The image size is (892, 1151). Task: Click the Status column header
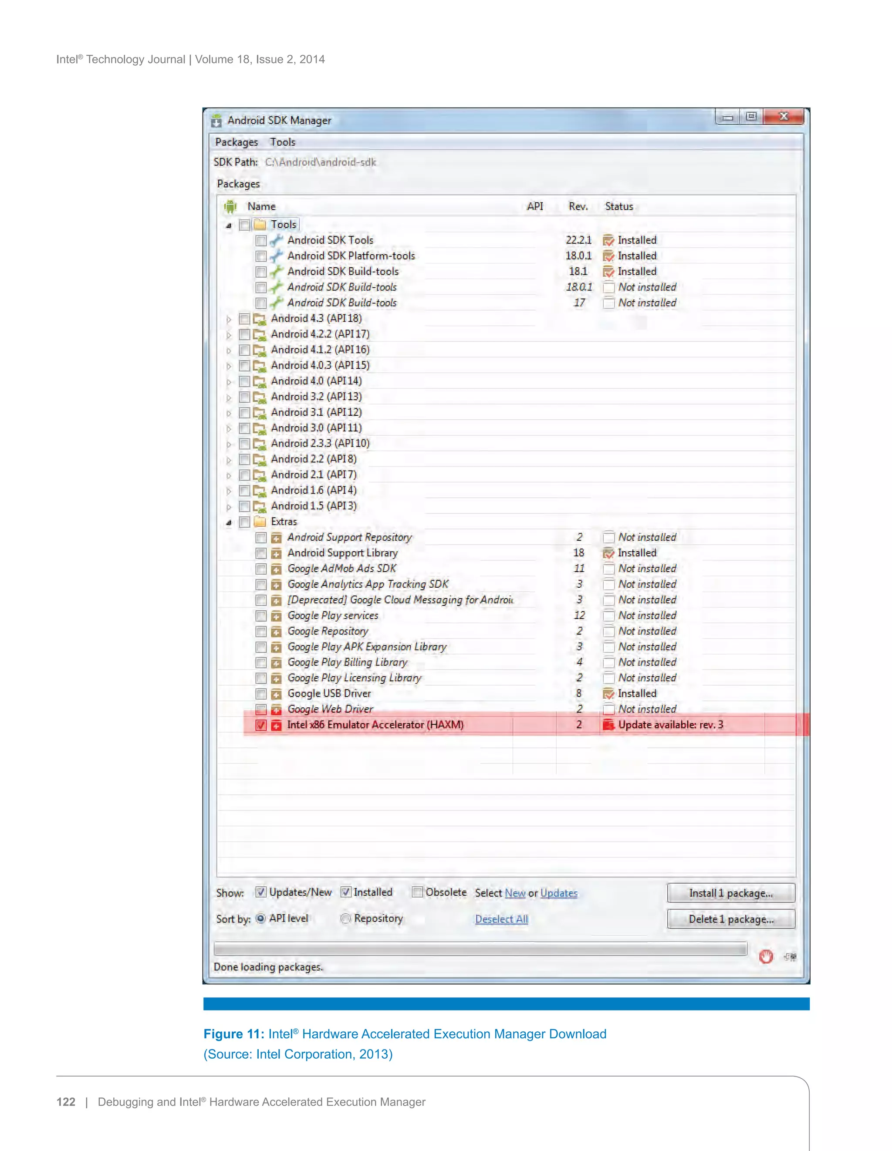tap(619, 207)
